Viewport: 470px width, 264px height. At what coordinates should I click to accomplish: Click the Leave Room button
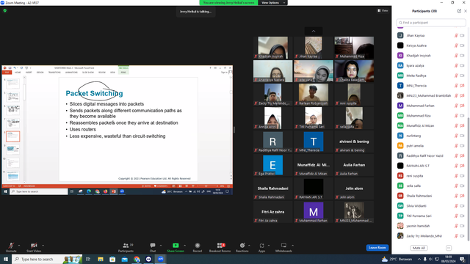point(377,248)
